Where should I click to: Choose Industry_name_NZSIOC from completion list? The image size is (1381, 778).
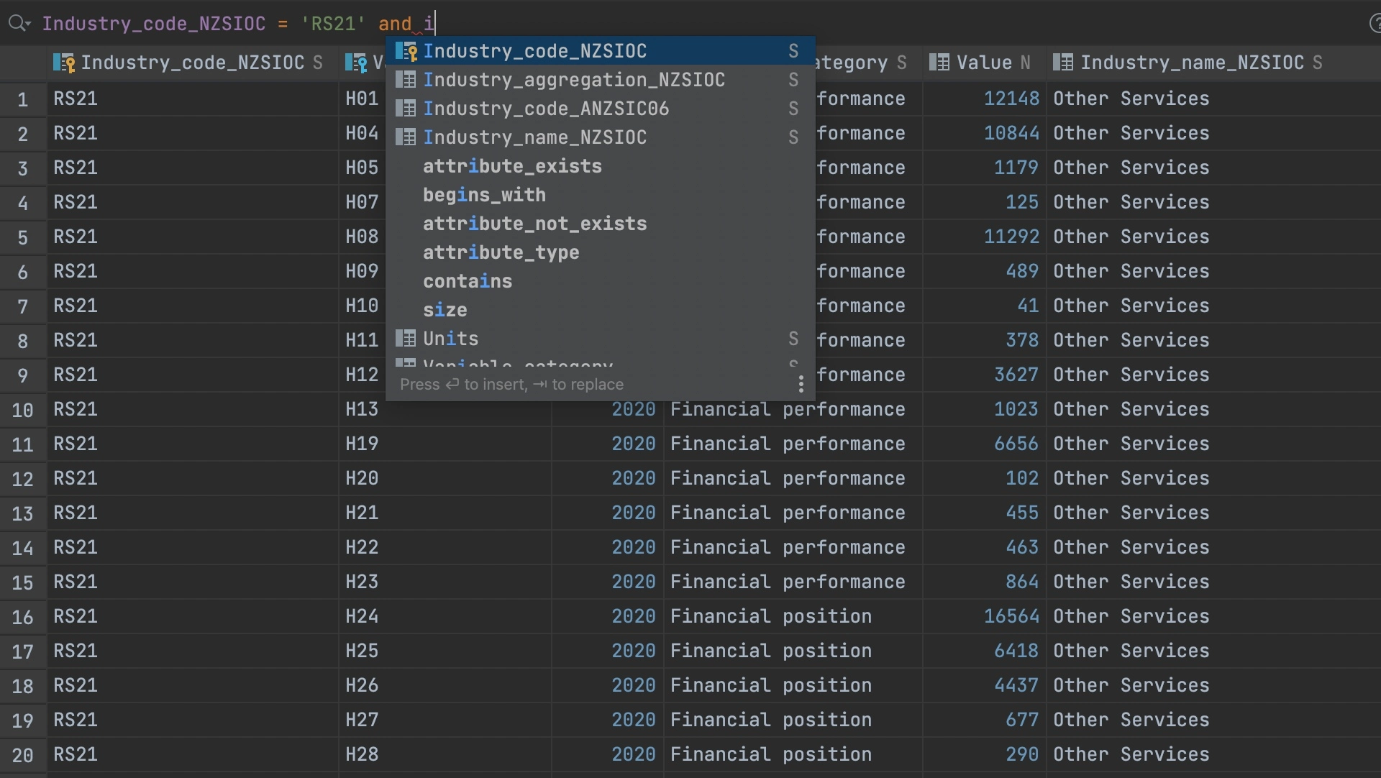601,137
